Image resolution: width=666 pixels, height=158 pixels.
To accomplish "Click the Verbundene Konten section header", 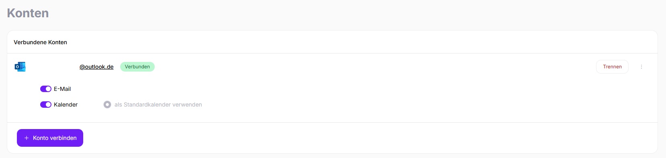I will (x=40, y=42).
